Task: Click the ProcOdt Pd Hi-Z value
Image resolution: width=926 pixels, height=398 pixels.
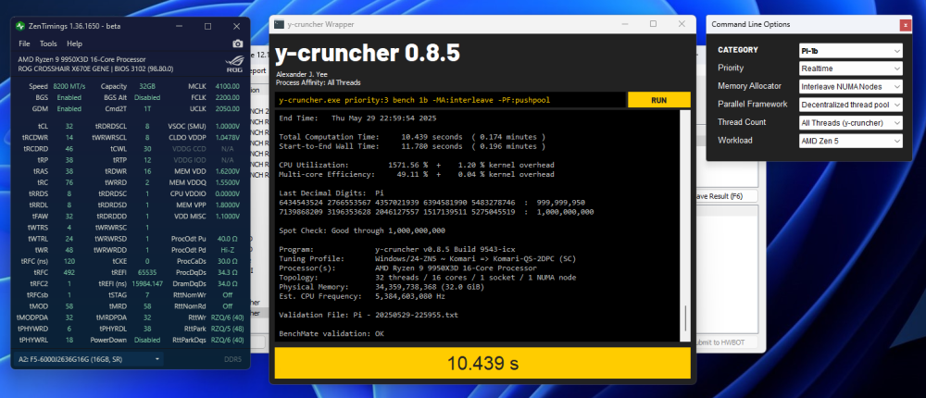Action: click(228, 250)
